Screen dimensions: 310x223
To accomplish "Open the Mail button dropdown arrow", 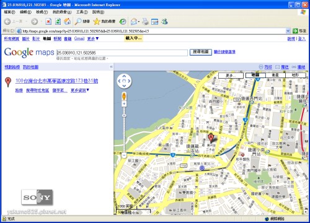I will [139, 22].
